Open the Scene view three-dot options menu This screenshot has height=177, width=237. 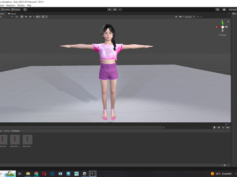click(229, 14)
